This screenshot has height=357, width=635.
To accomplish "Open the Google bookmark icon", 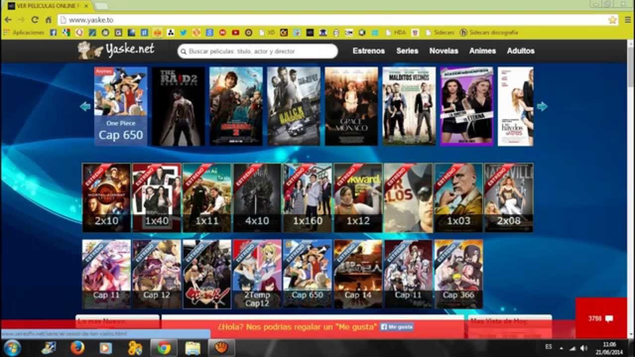I will (x=209, y=33).
